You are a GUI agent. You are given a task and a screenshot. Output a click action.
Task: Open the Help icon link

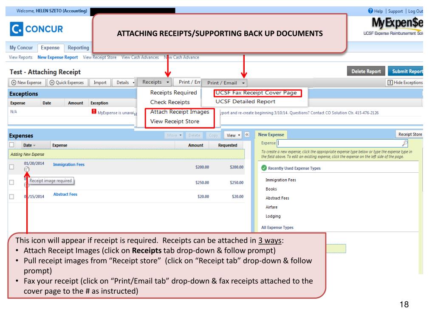(x=370, y=11)
